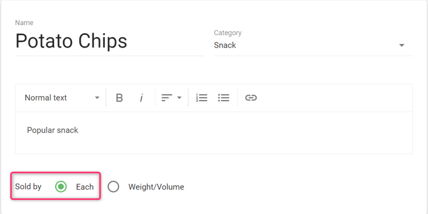Click the Category field label
The width and height of the screenshot is (428, 214).
tap(227, 33)
